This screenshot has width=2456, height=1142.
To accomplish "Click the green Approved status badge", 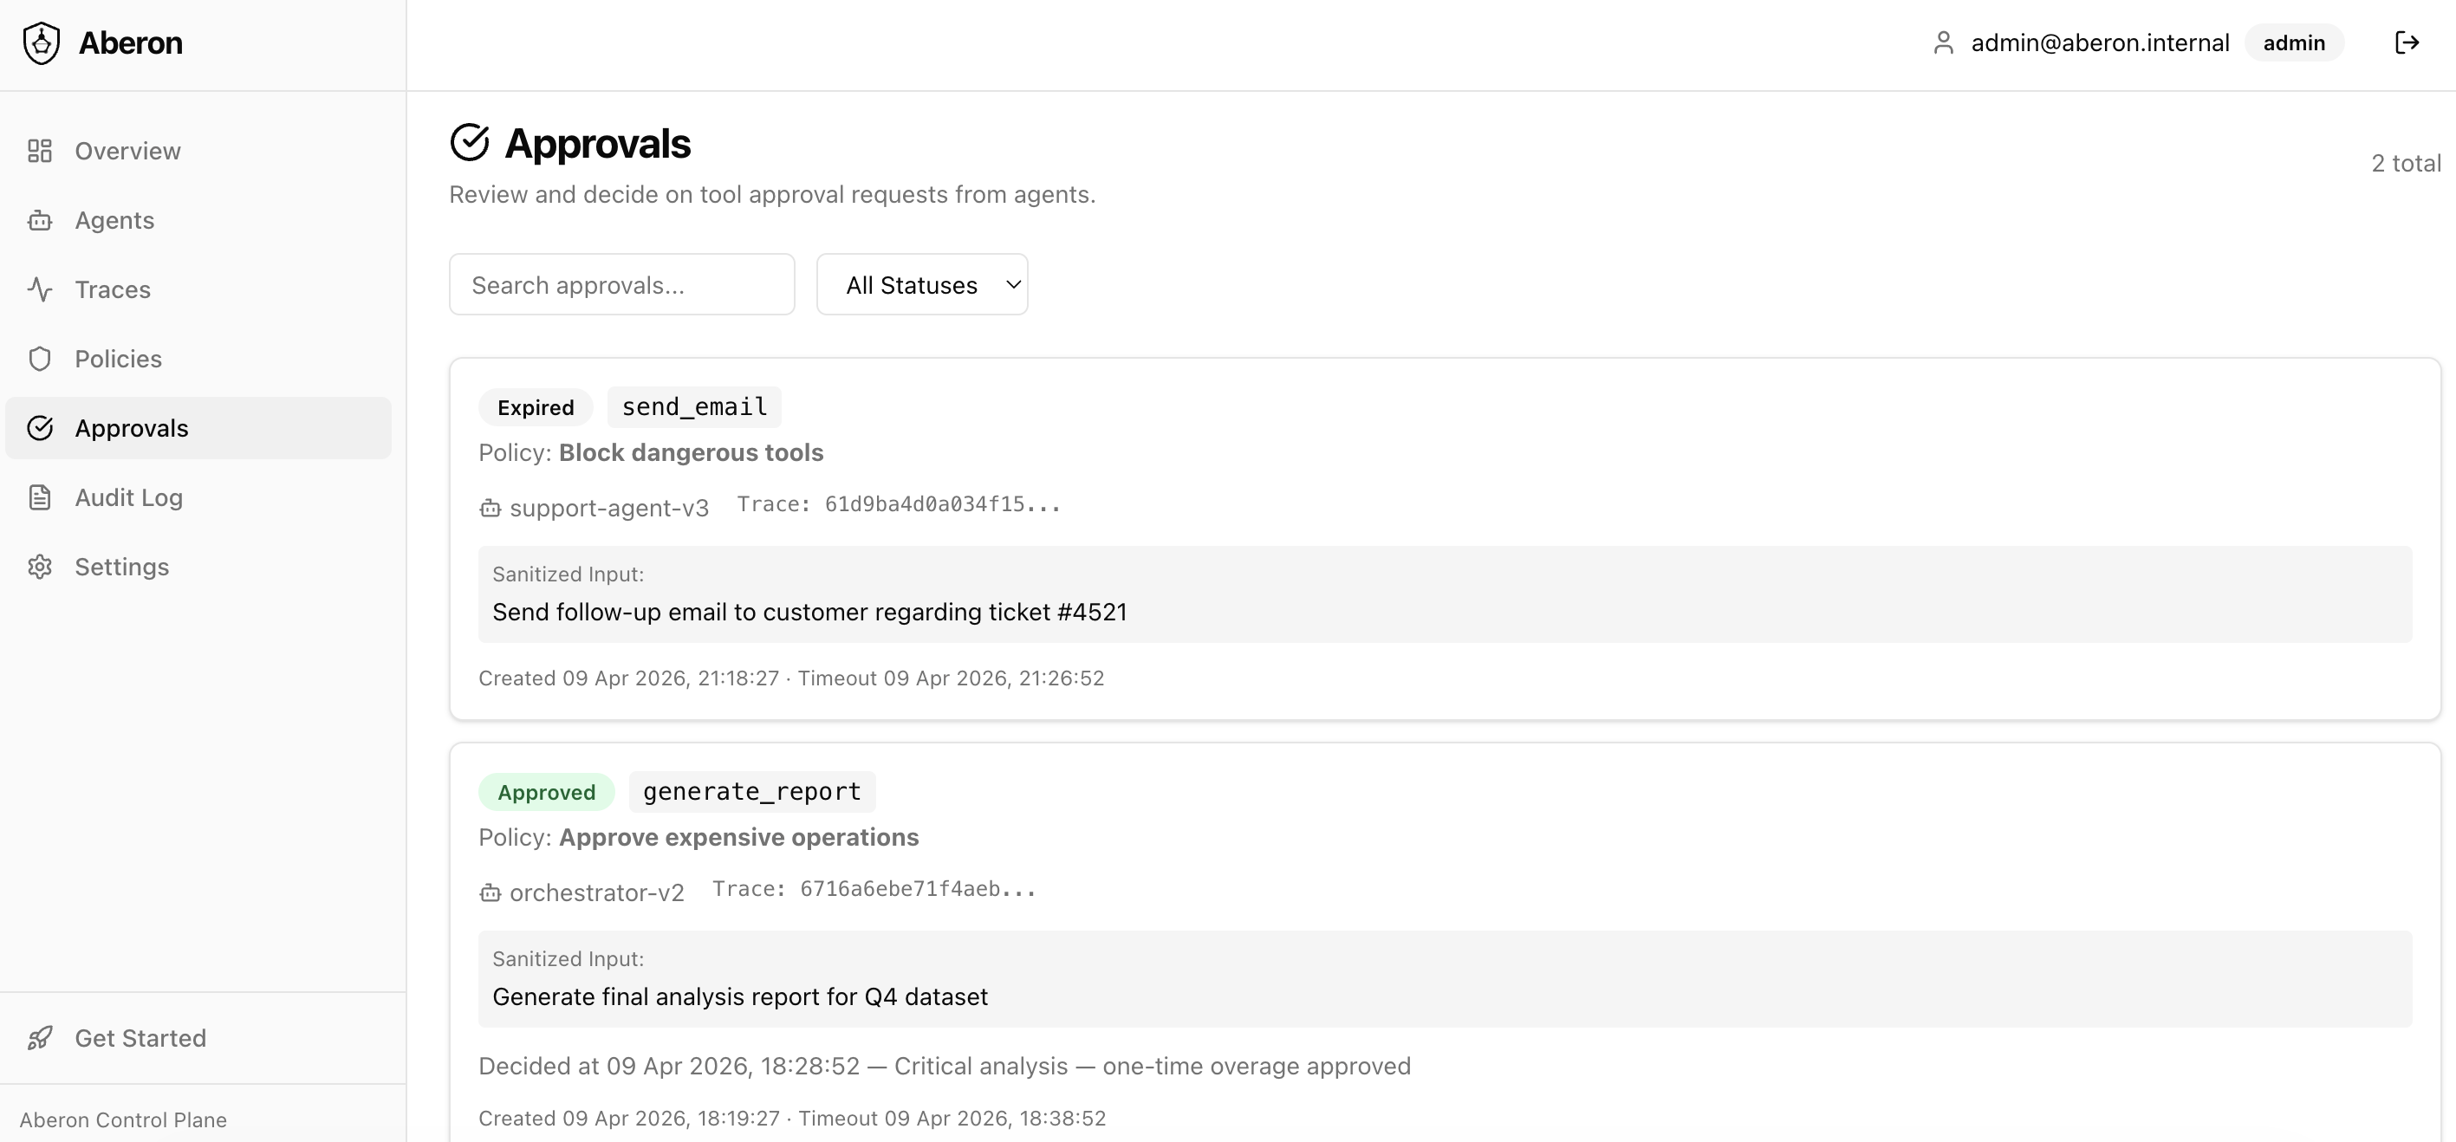I will [x=545, y=792].
